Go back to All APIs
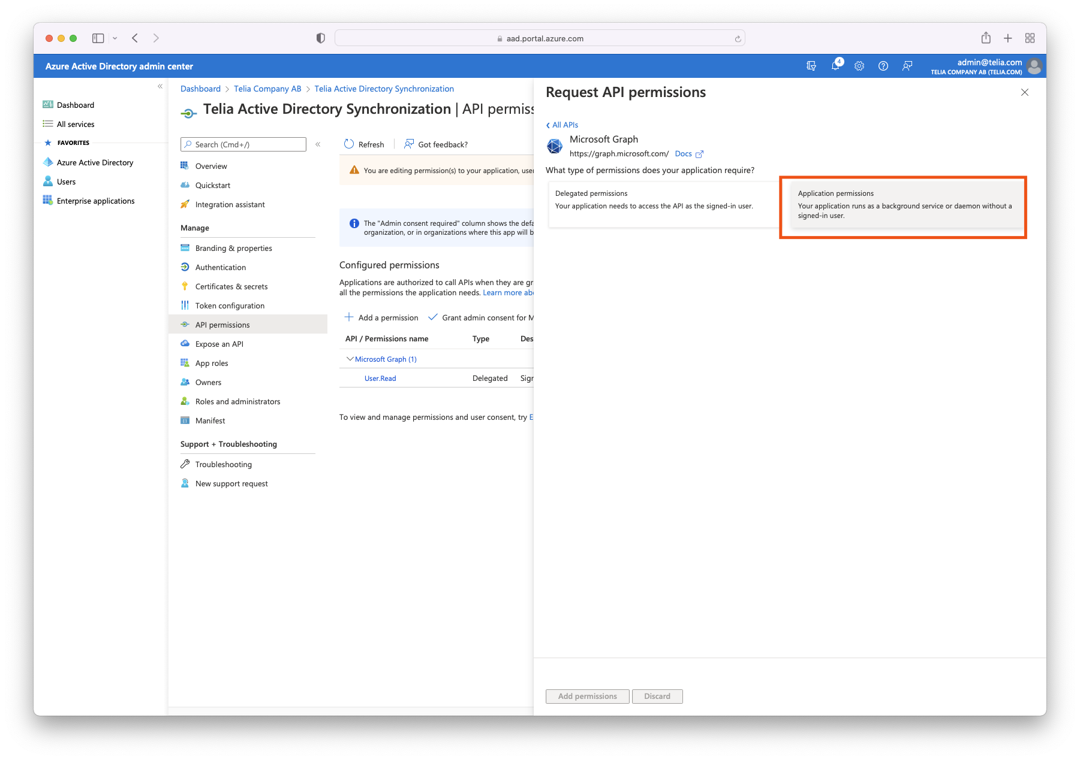This screenshot has width=1080, height=760. [x=562, y=125]
